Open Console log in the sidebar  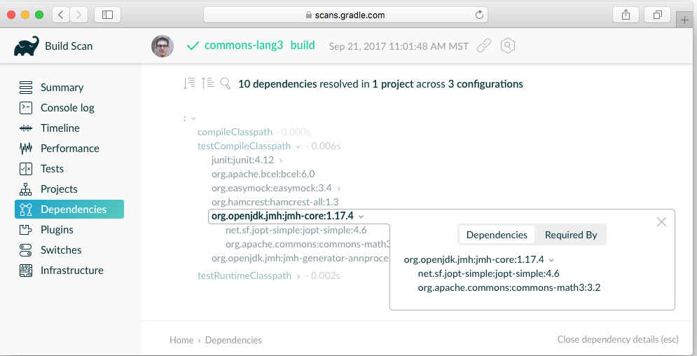[67, 108]
